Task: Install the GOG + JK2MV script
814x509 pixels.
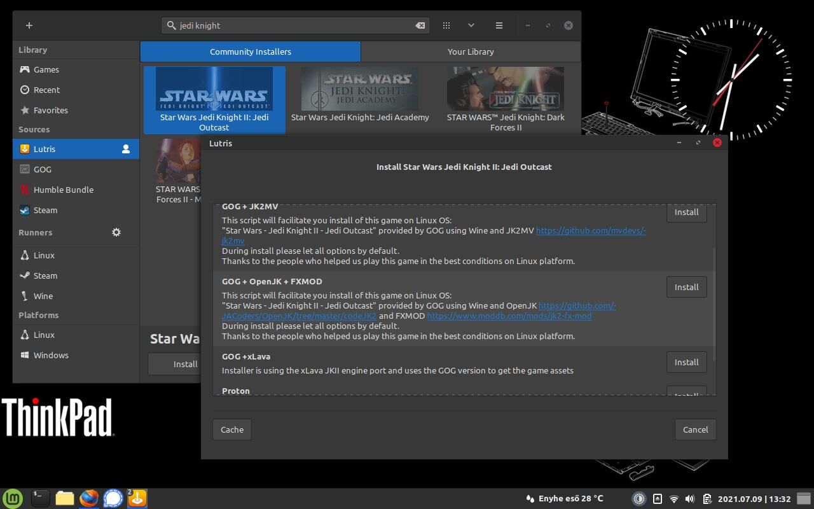Action: pyautogui.click(x=686, y=213)
